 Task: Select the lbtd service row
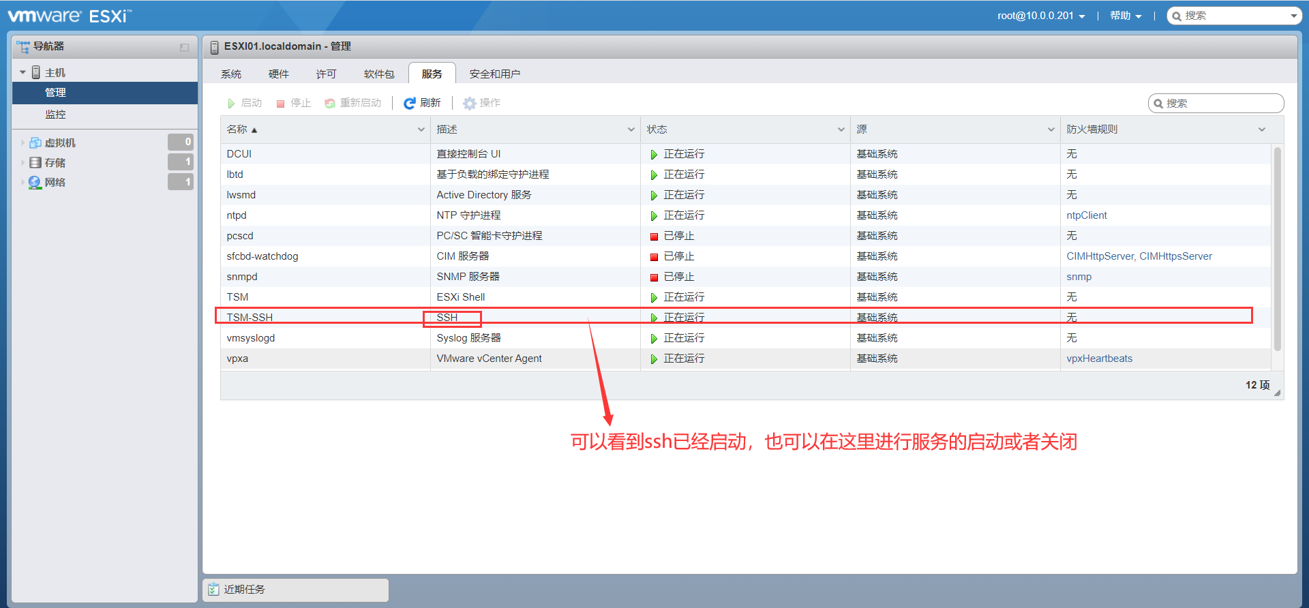coord(746,174)
